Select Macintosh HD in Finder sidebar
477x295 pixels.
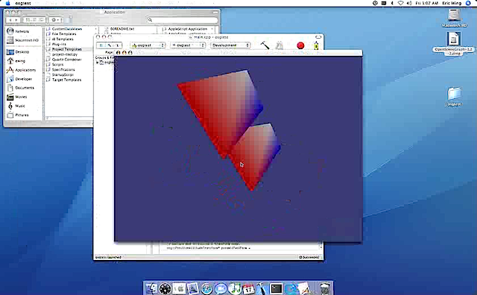pyautogui.click(x=23, y=40)
